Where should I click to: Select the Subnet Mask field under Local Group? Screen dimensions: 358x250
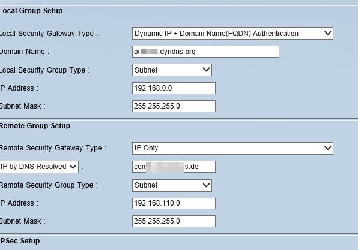[174, 106]
